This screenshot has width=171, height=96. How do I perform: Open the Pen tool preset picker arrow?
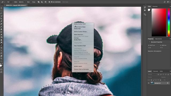point(4,2)
